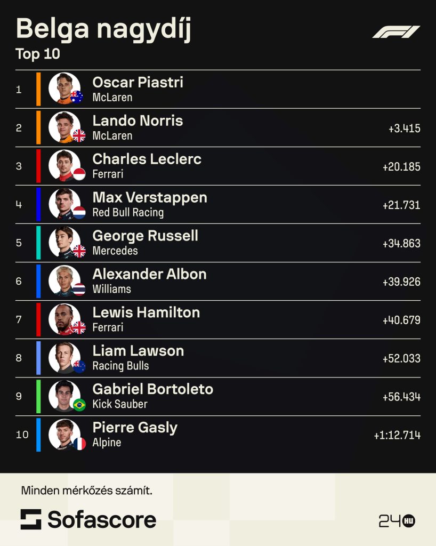
Task: Click the green Kick Sauber color bar
Action: [x=38, y=396]
